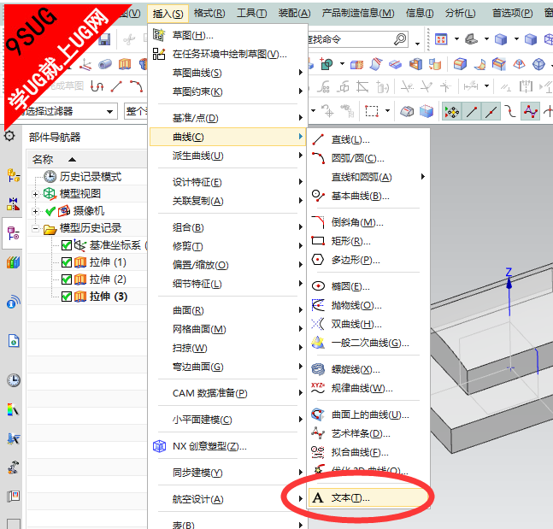Toggle checkbox for 基准坐标系 feature

click(x=67, y=245)
